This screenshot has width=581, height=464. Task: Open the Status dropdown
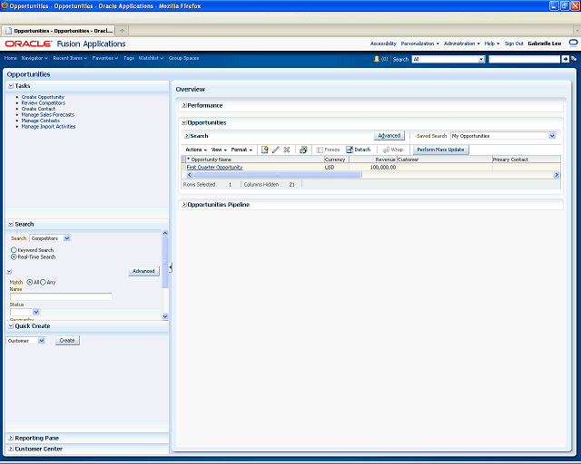36,312
